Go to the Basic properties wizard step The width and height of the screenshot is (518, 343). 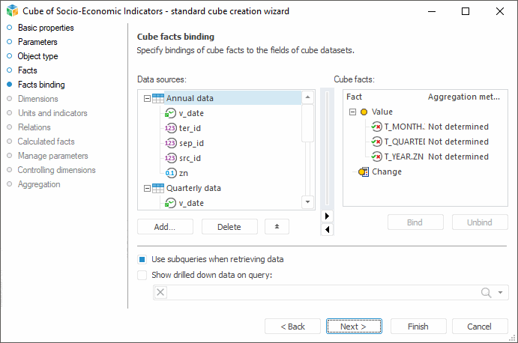pyautogui.click(x=46, y=28)
